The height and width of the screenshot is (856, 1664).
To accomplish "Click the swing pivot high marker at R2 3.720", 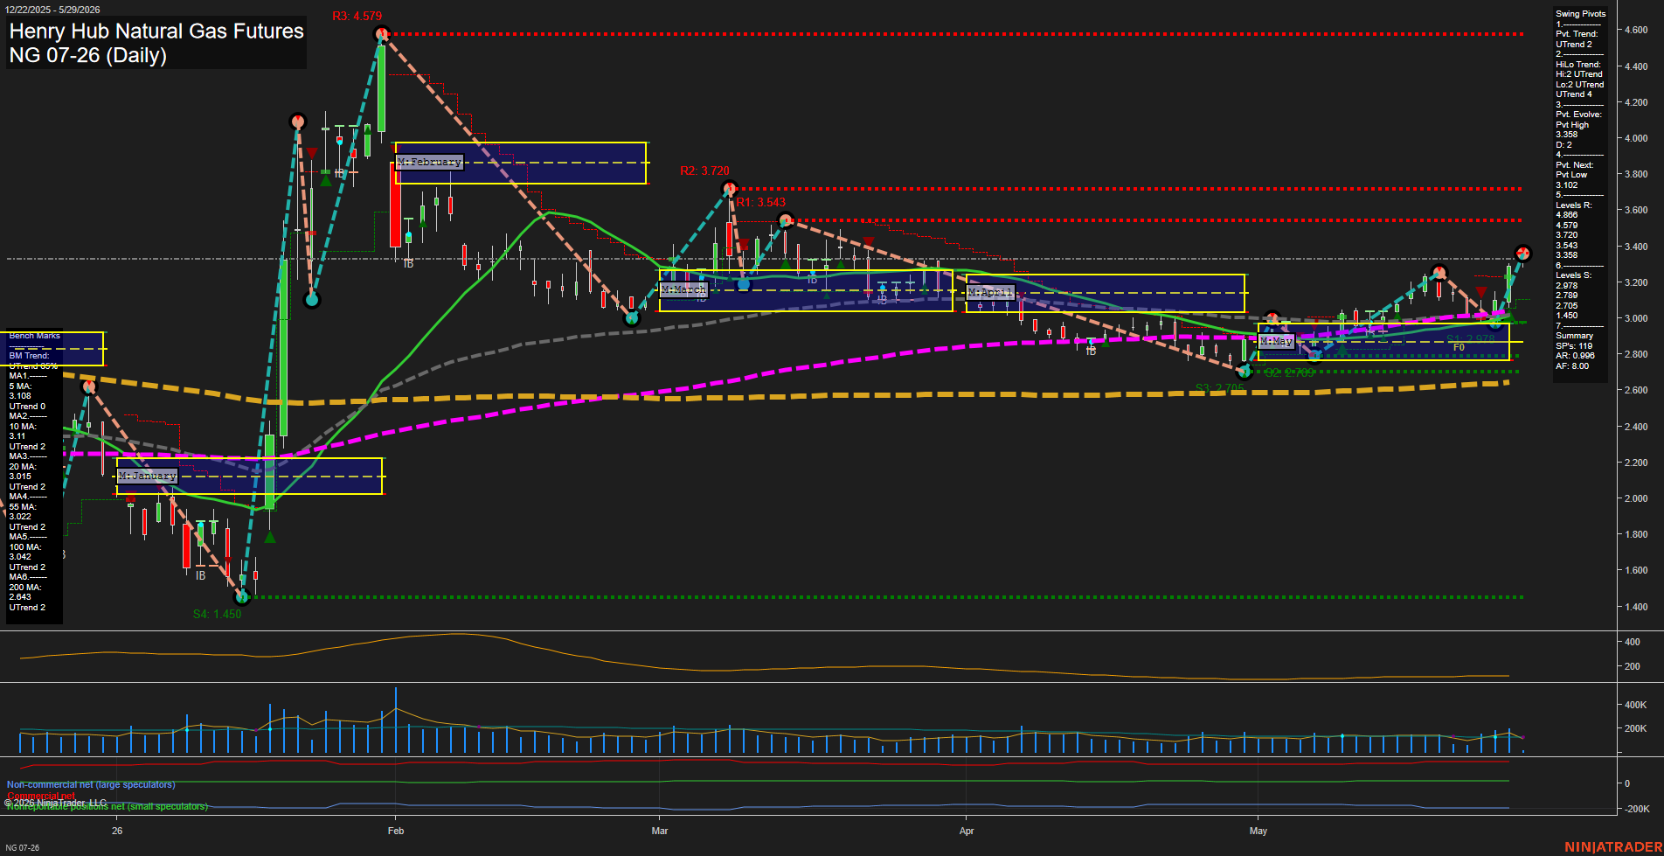I will pyautogui.click(x=730, y=188).
